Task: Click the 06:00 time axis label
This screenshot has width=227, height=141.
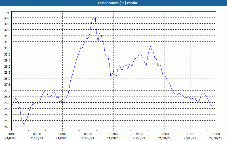Action: [x=62, y=134]
